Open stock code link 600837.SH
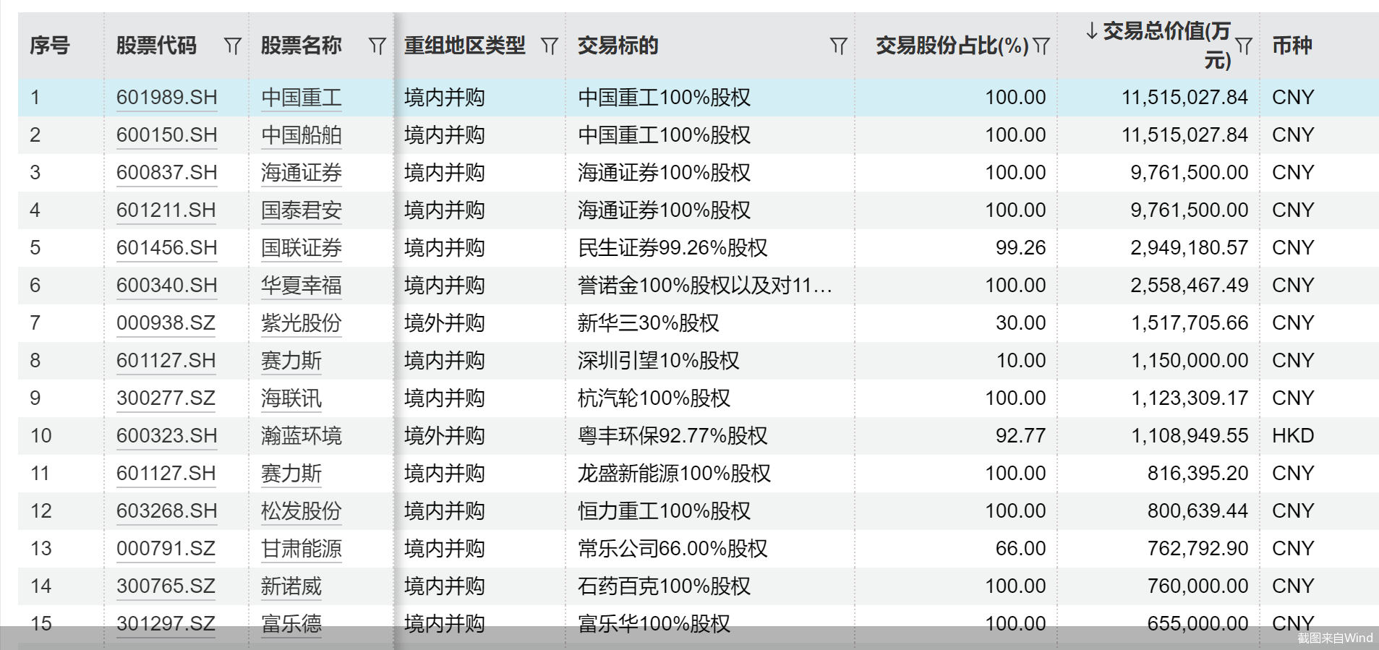 click(x=167, y=173)
